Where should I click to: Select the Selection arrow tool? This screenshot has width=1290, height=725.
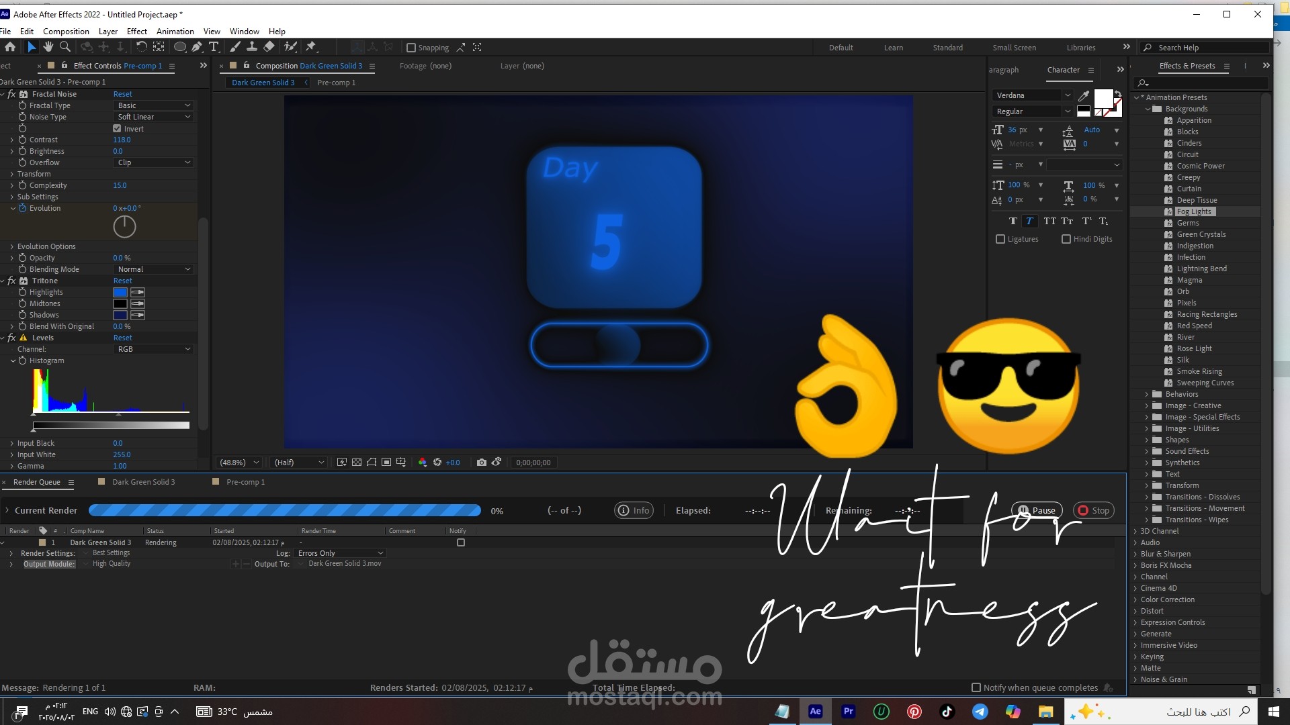(x=31, y=47)
